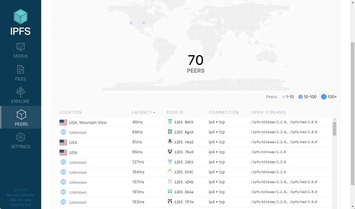Click identicon for peer 12D3..xDAb

coord(170,181)
